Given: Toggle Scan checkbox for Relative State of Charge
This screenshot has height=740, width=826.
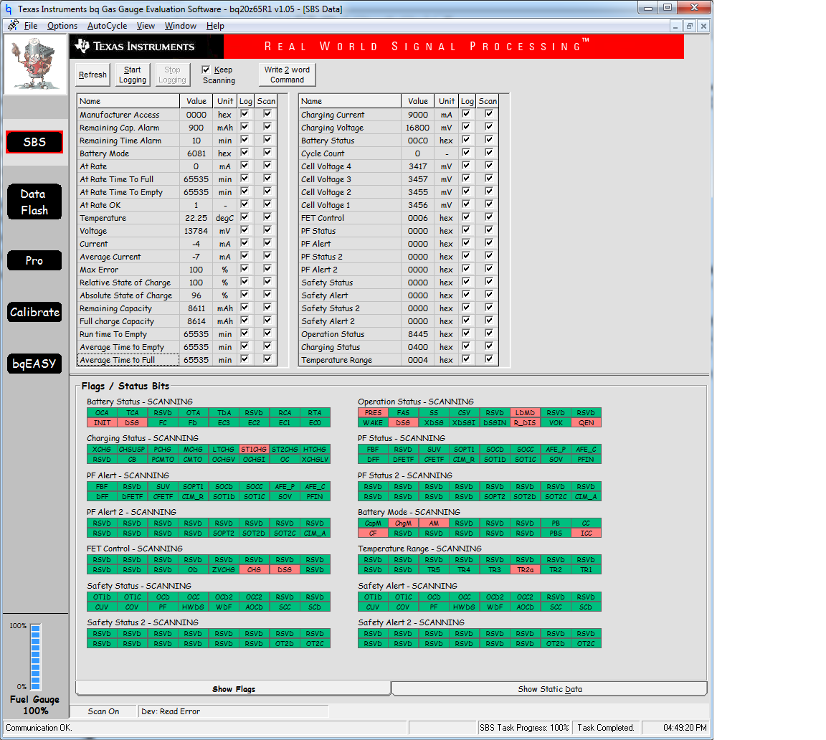Looking at the screenshot, I should 267,282.
